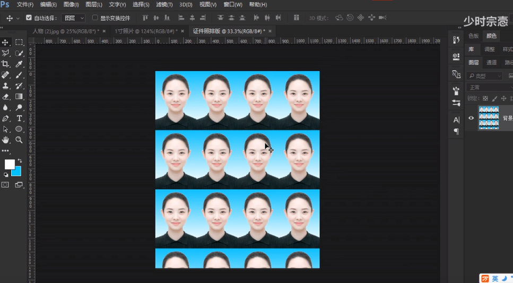The image size is (513, 283).
Task: Activate the Hand tool
Action: coord(5,140)
